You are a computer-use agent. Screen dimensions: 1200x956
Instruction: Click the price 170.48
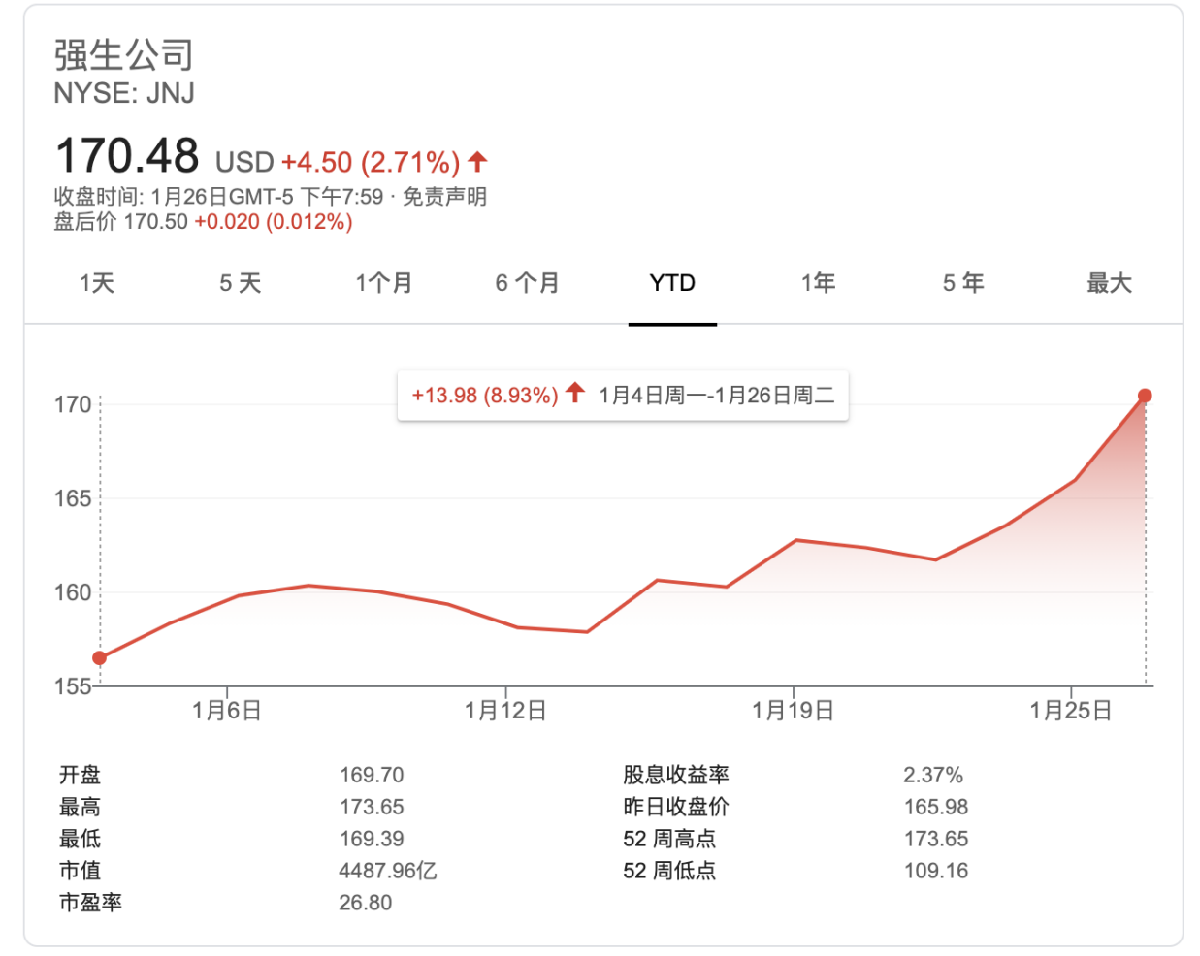127,155
